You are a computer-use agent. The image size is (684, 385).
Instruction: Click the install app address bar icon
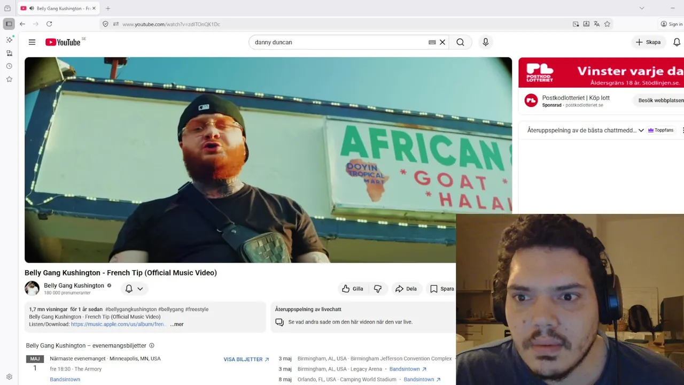586,24
